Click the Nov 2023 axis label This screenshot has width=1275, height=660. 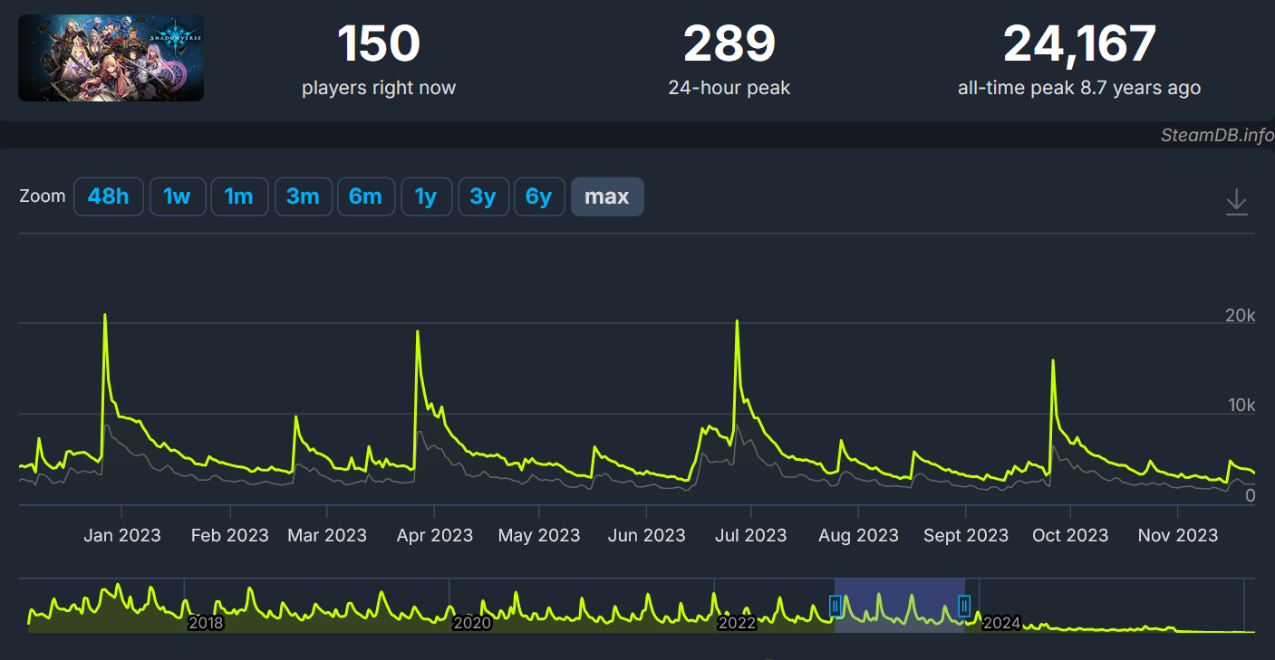1178,535
